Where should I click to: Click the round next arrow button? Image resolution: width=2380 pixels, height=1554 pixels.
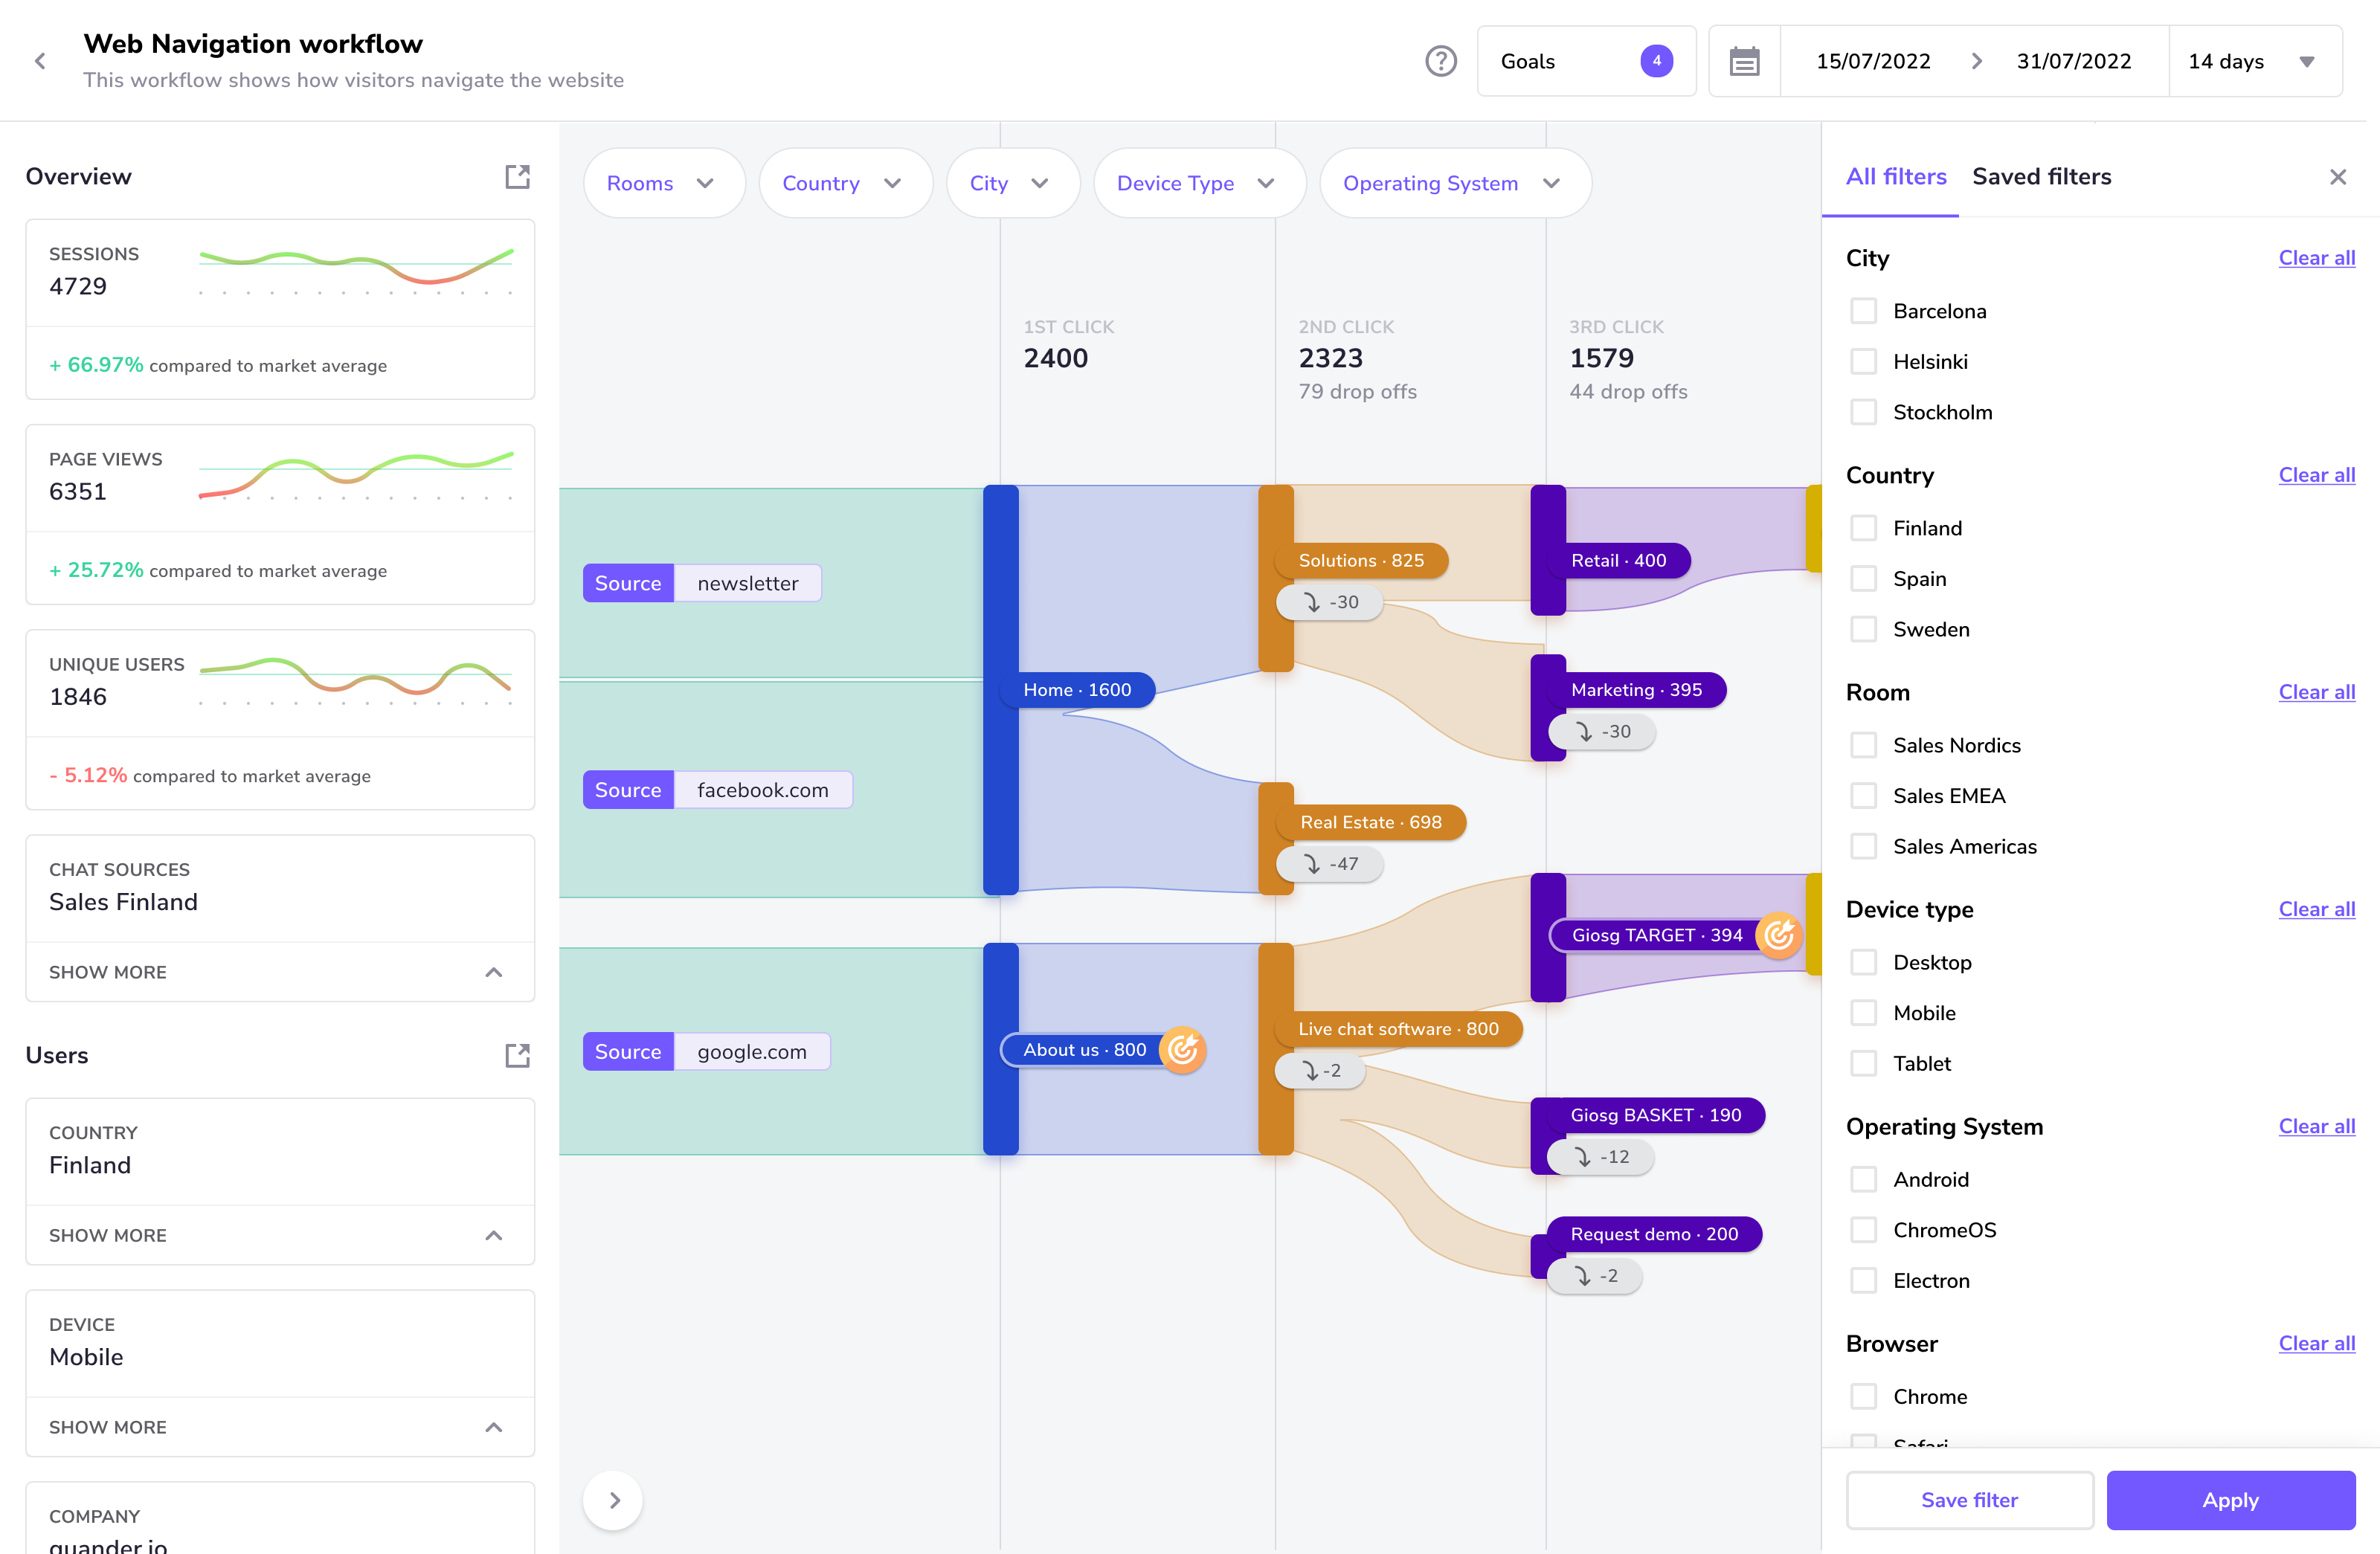pyautogui.click(x=613, y=1500)
